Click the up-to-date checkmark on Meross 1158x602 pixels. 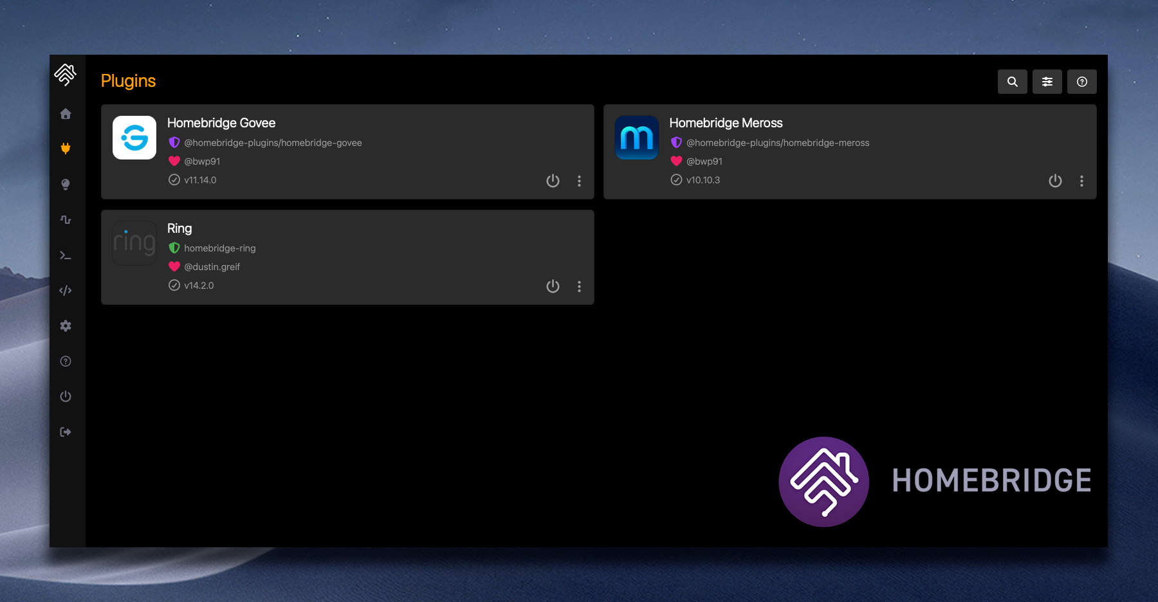pos(676,179)
